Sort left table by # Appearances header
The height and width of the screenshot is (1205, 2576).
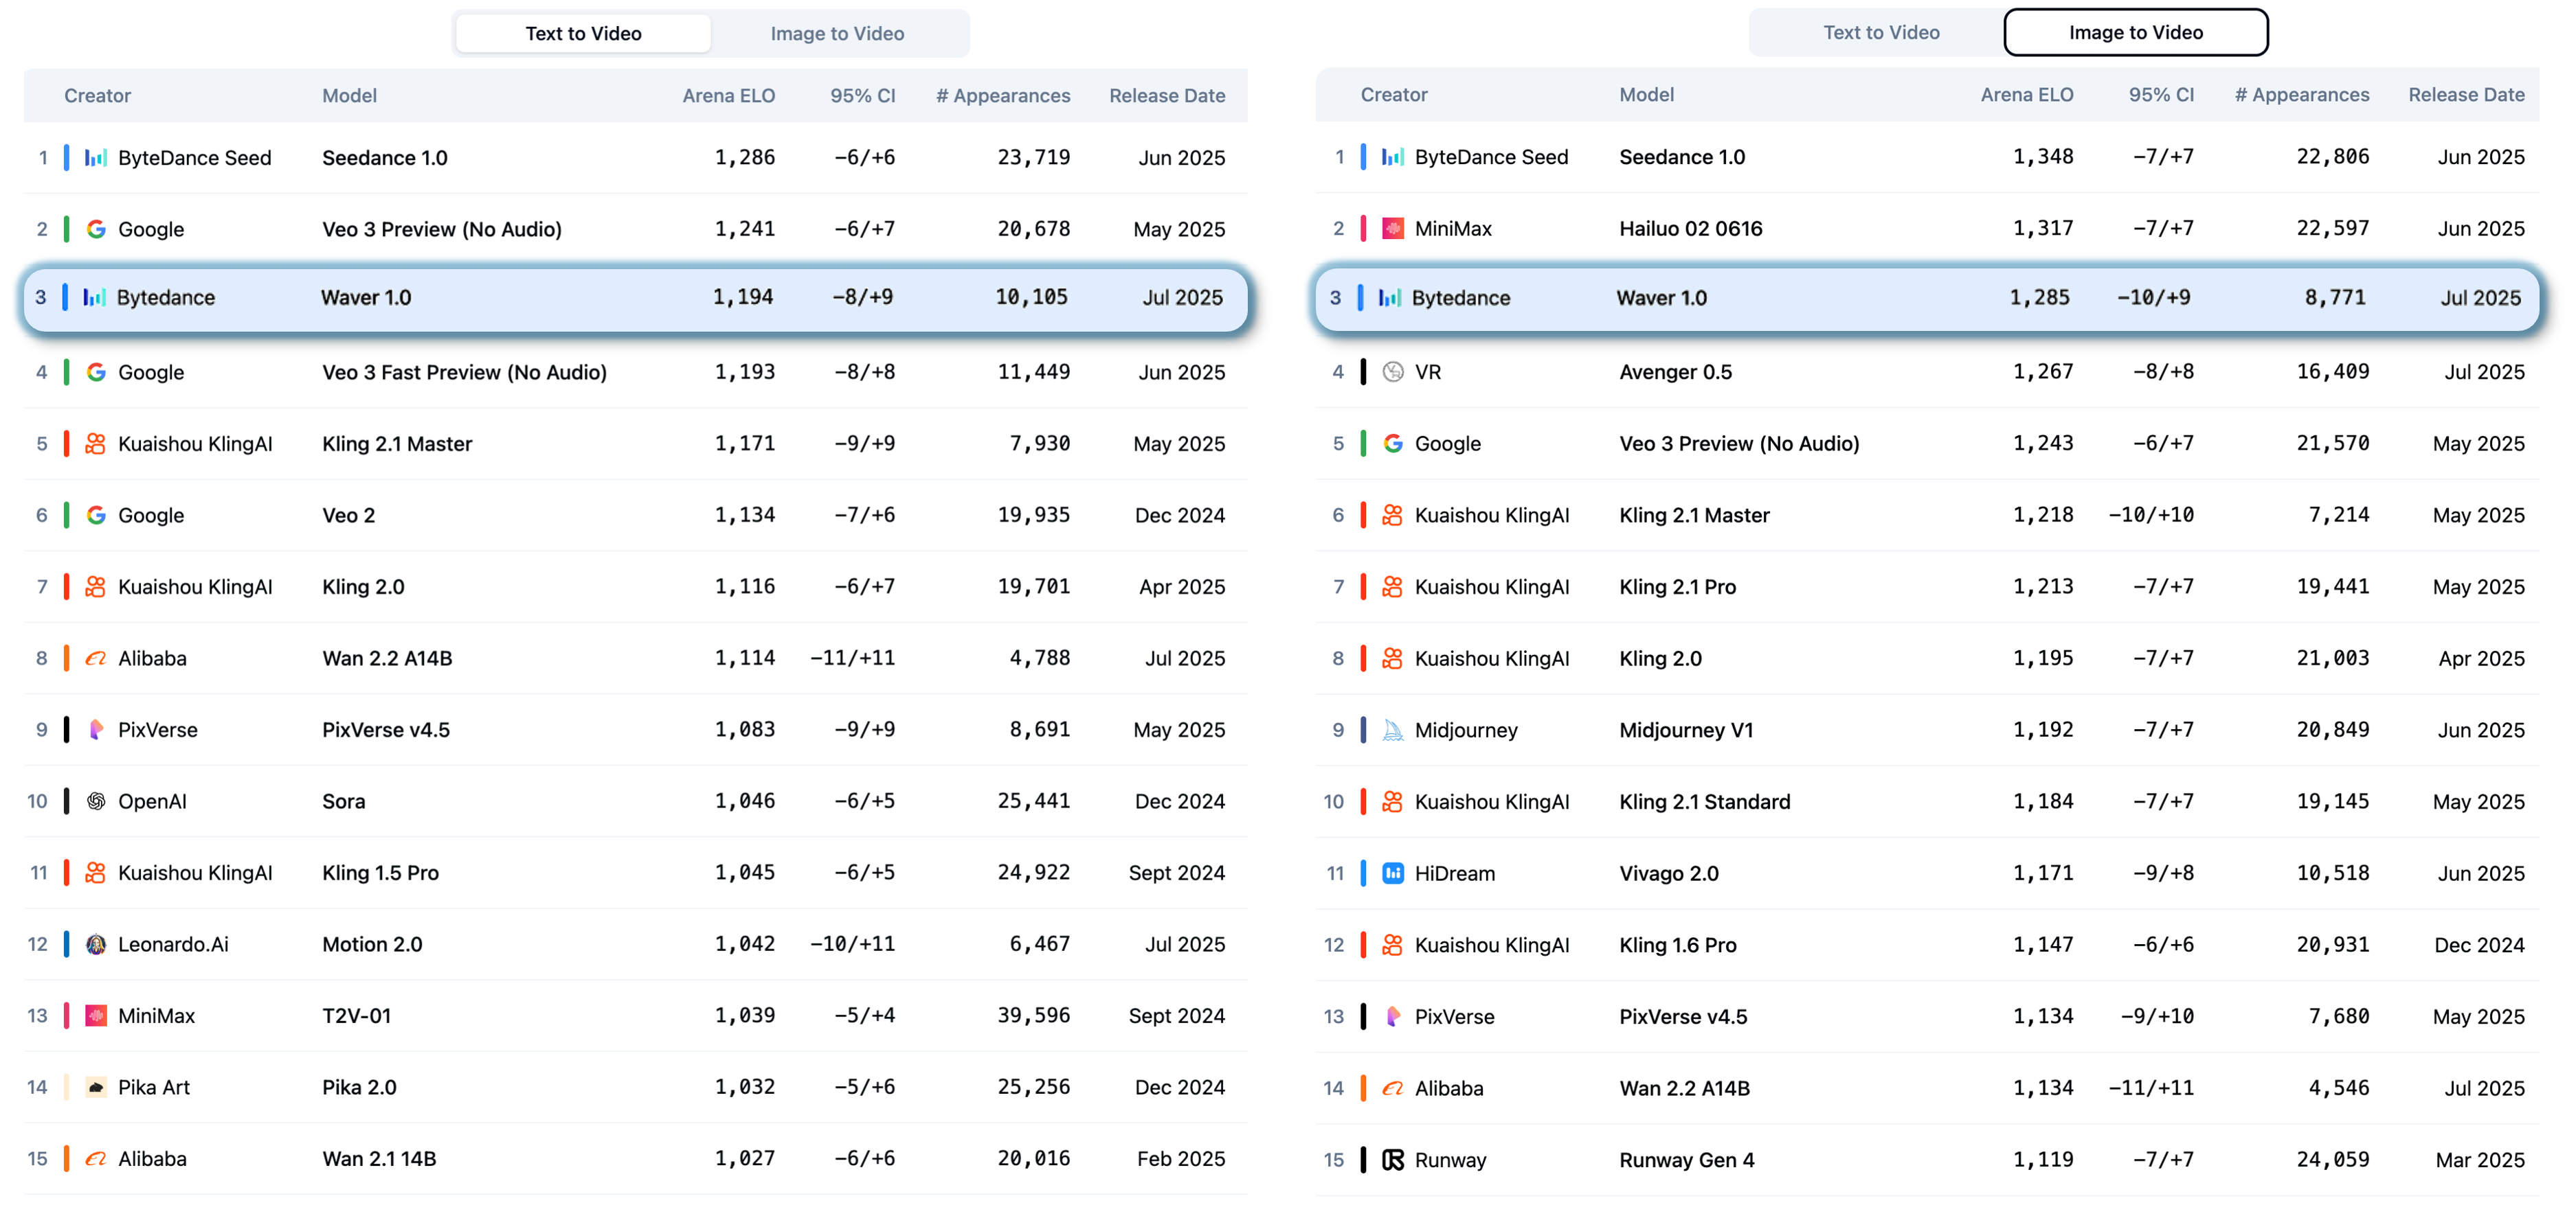coord(1002,95)
